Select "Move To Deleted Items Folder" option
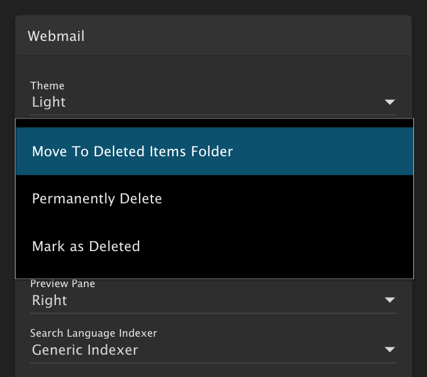Image resolution: width=427 pixels, height=377 pixels. click(x=132, y=151)
